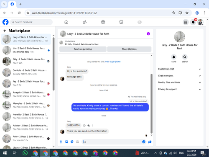Open Windows Start menu
209x157 pixels.
(x=5, y=153)
